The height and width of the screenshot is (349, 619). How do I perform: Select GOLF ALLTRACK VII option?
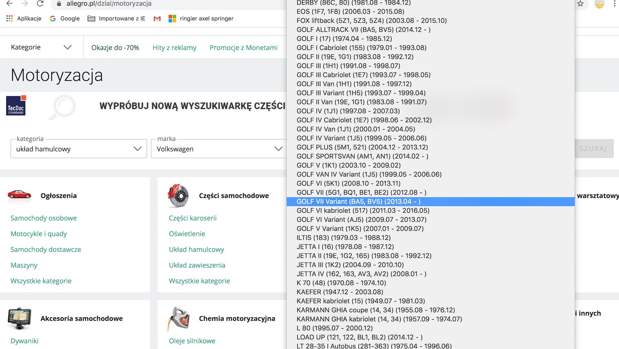(431, 30)
